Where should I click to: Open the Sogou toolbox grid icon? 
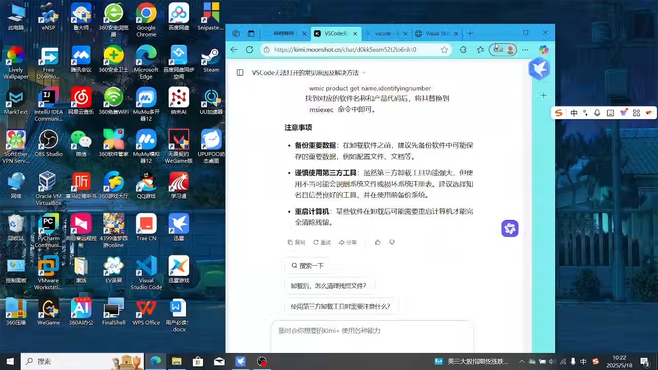pyautogui.click(x=636, y=113)
